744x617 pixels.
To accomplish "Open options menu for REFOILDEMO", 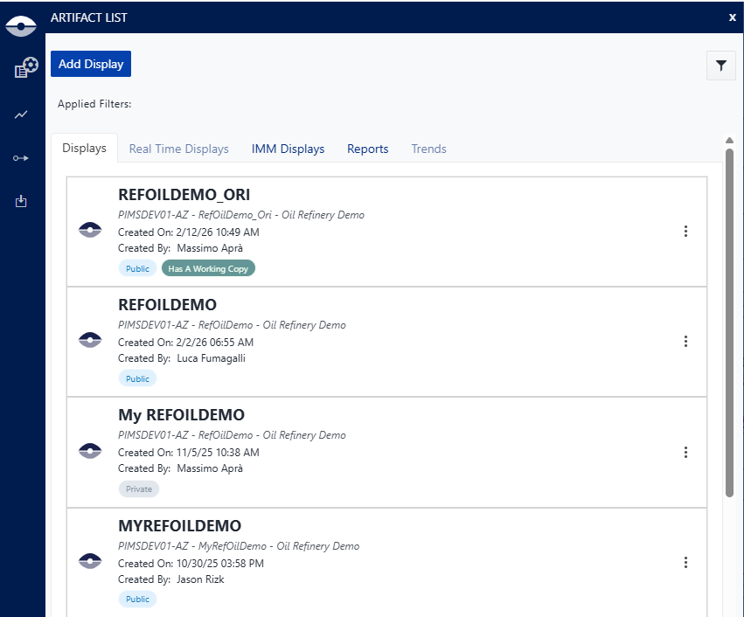I will tap(685, 341).
